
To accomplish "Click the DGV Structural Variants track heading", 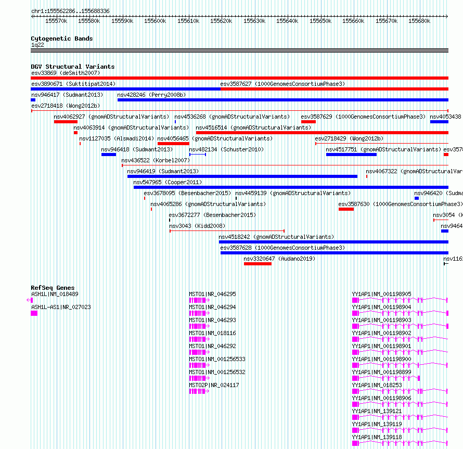I will point(73,67).
